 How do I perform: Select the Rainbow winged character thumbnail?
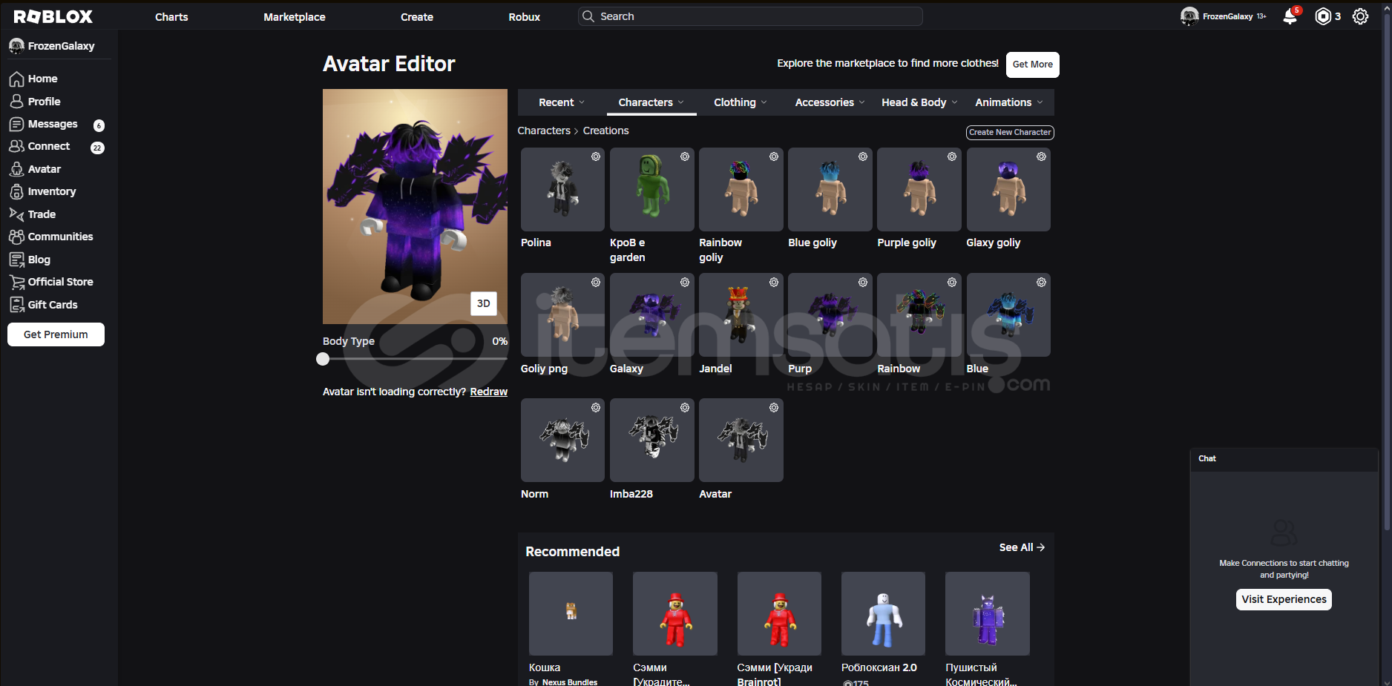(919, 315)
